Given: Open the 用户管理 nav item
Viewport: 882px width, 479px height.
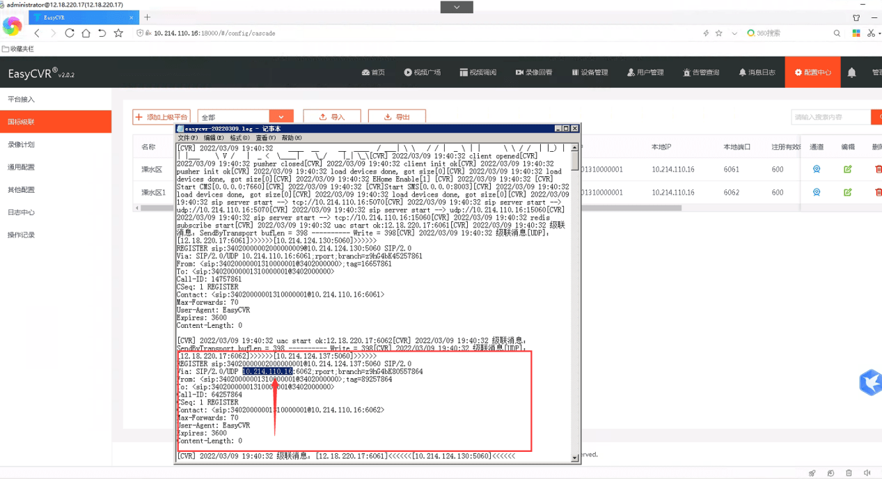Looking at the screenshot, I should pyautogui.click(x=645, y=72).
